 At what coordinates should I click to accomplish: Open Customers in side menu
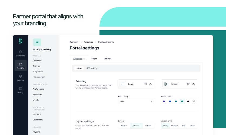click(x=38, y=120)
